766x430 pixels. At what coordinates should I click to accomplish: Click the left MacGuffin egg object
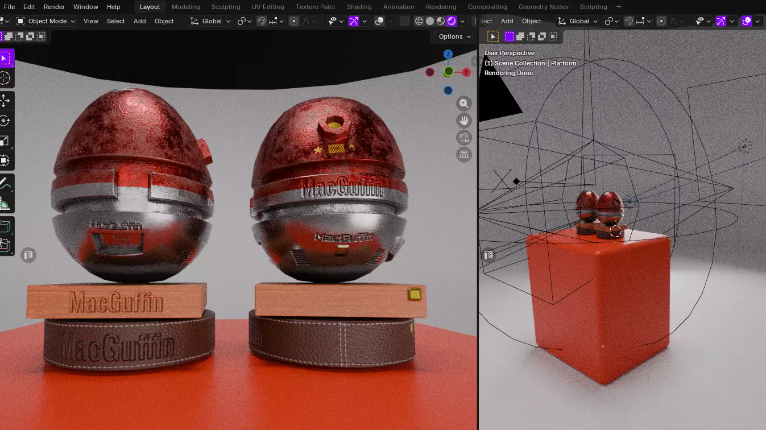coord(132,185)
